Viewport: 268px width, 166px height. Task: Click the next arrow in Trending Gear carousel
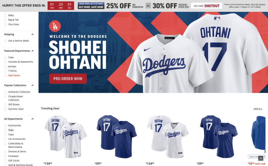[x=261, y=158]
